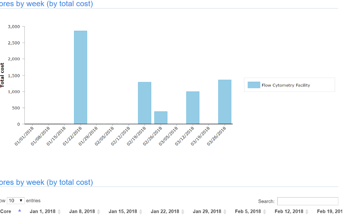Click the sort icon beside Jan 1, 2018

coord(59,212)
